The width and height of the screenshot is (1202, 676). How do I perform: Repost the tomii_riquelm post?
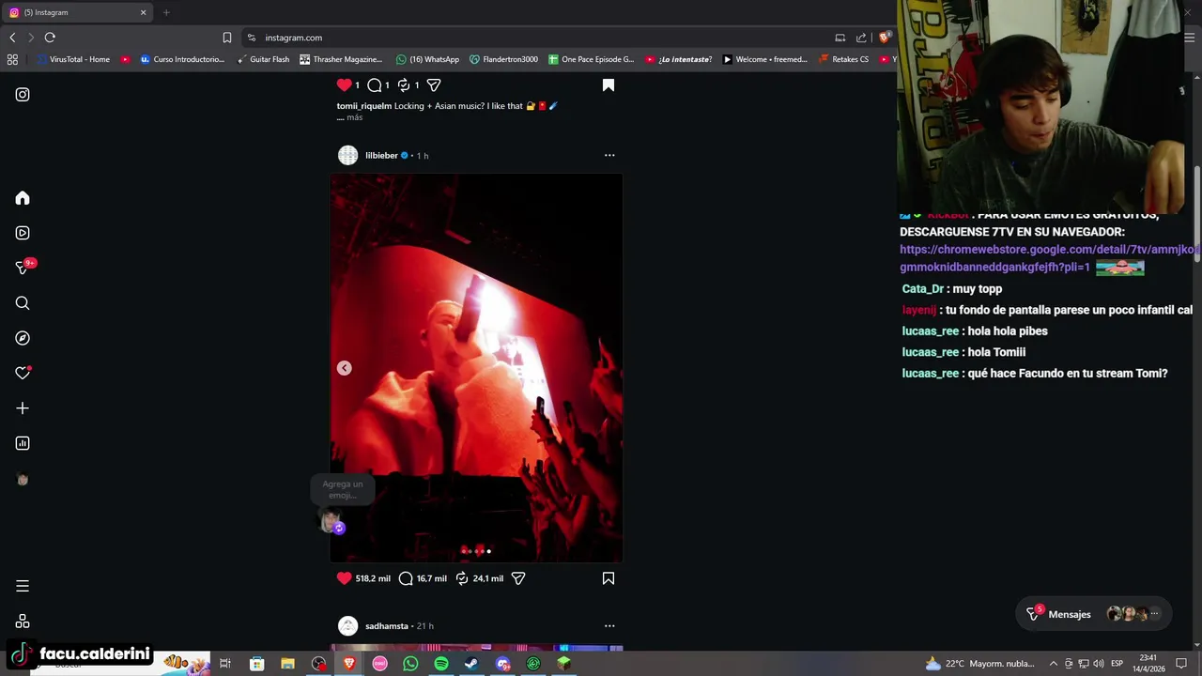404,84
